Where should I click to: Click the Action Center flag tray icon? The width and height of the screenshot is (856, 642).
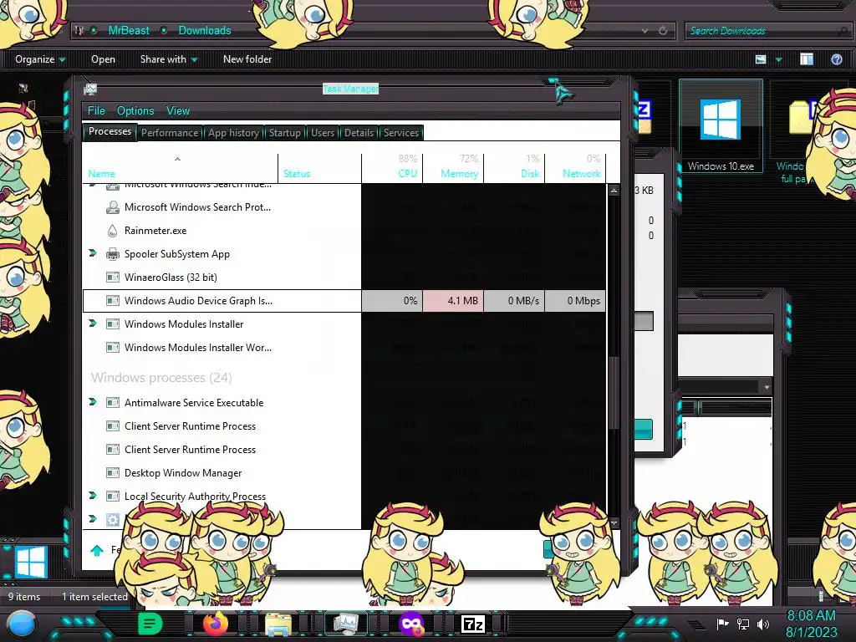[722, 624]
